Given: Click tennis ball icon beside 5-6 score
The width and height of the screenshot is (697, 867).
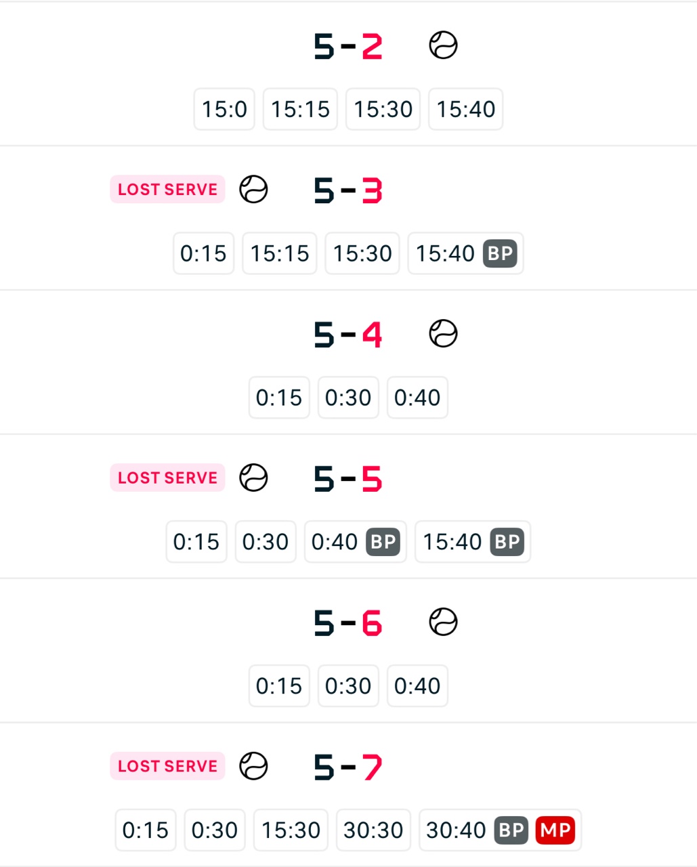Looking at the screenshot, I should (443, 622).
